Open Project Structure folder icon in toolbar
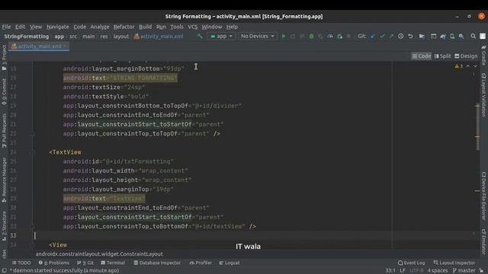 click(x=422, y=37)
